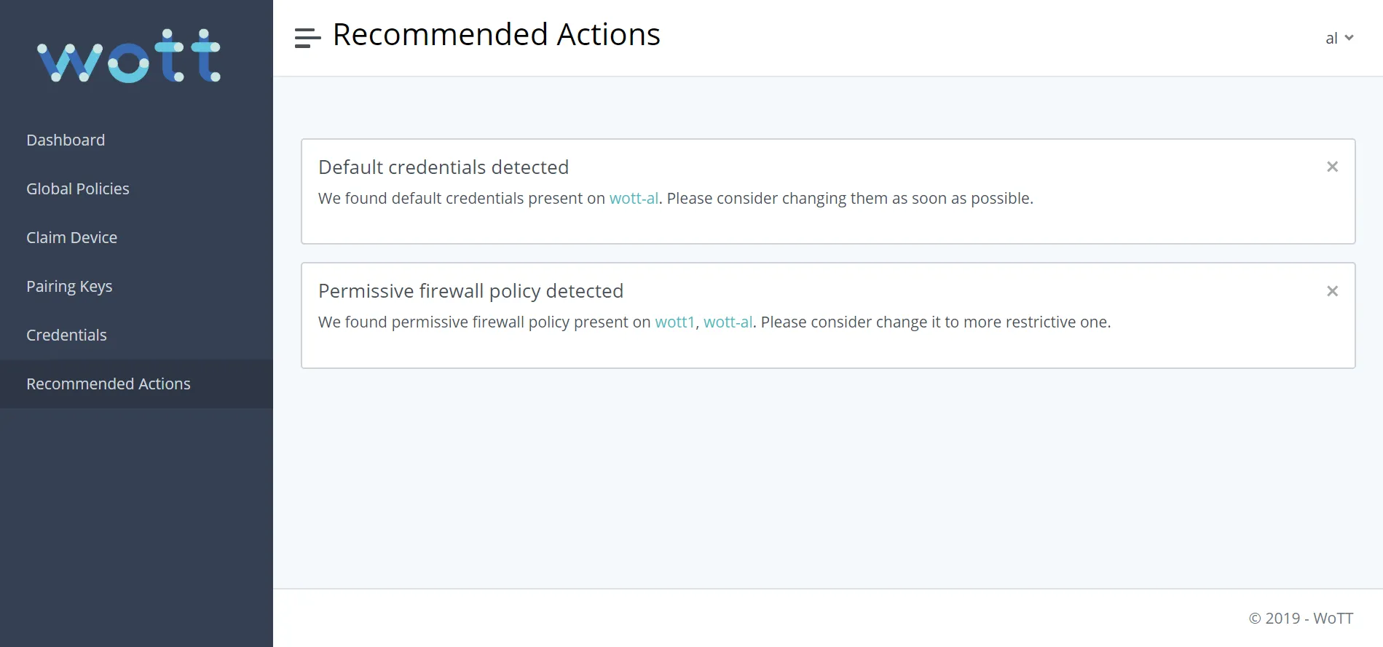Viewport: 1383px width, 647px height.
Task: Open the sidebar hamburger menu icon
Action: [306, 37]
